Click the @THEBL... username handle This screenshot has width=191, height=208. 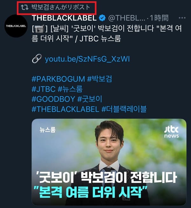127,18
